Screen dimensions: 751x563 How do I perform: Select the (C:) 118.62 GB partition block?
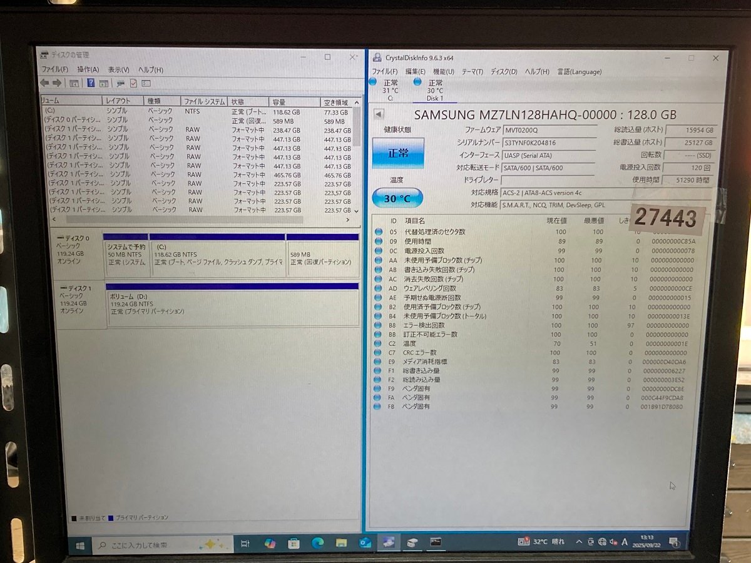coord(218,256)
